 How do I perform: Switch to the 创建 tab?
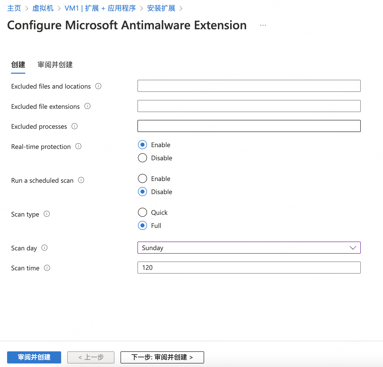[18, 65]
